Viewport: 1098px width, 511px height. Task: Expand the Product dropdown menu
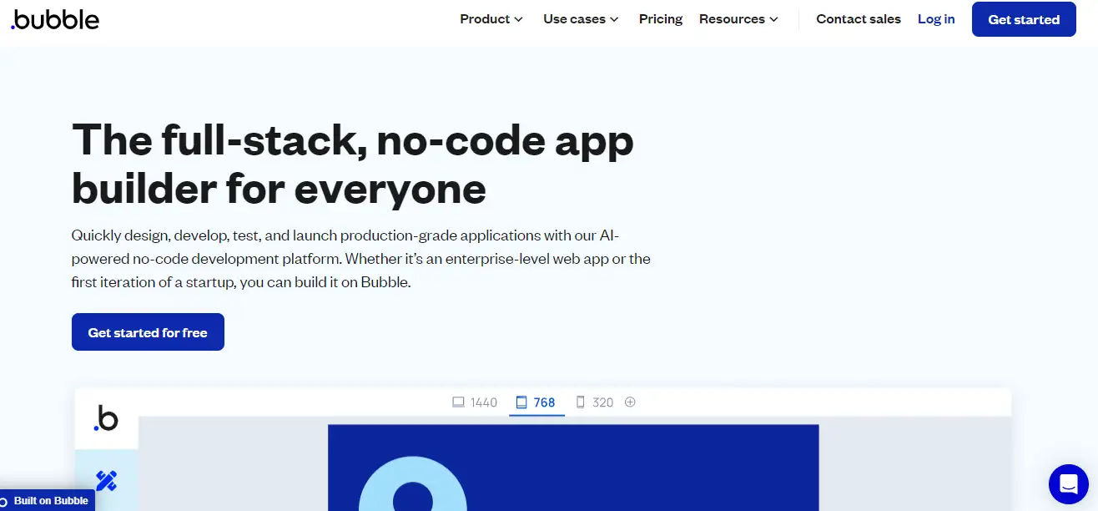pos(491,19)
